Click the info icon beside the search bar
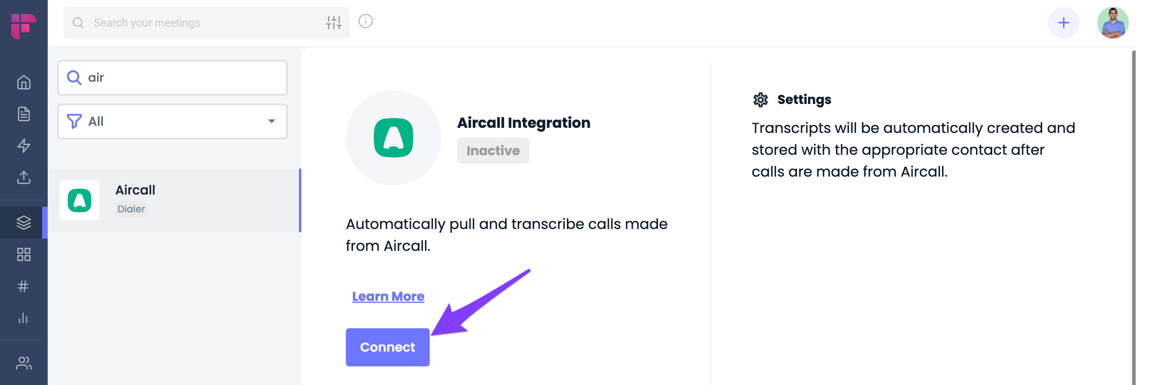This screenshot has height=385, width=1152. point(365,21)
